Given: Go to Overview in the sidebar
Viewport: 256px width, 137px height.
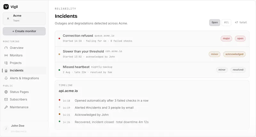Looking at the screenshot, I should 24,48.
